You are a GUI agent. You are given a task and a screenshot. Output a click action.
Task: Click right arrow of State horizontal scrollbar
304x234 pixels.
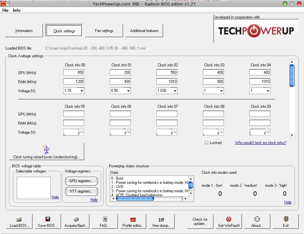tap(186, 199)
